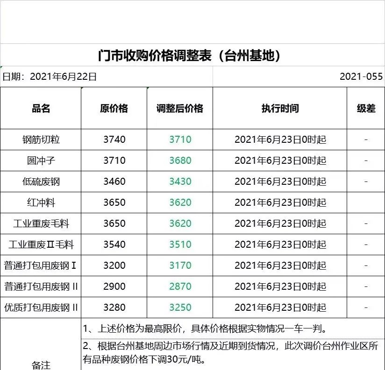
Task: Click execution time in 普通打包用废钢 I row
Action: (x=280, y=265)
